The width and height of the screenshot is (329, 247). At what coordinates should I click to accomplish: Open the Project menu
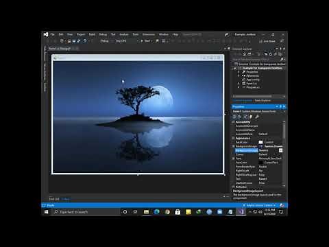click(x=81, y=34)
